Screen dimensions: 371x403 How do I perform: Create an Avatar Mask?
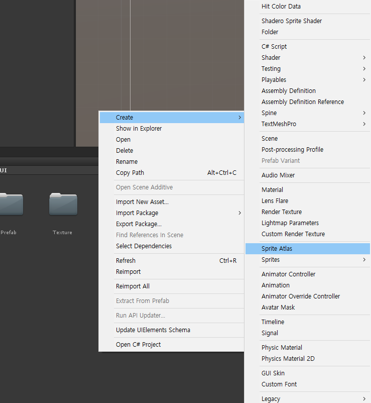[x=308, y=308]
